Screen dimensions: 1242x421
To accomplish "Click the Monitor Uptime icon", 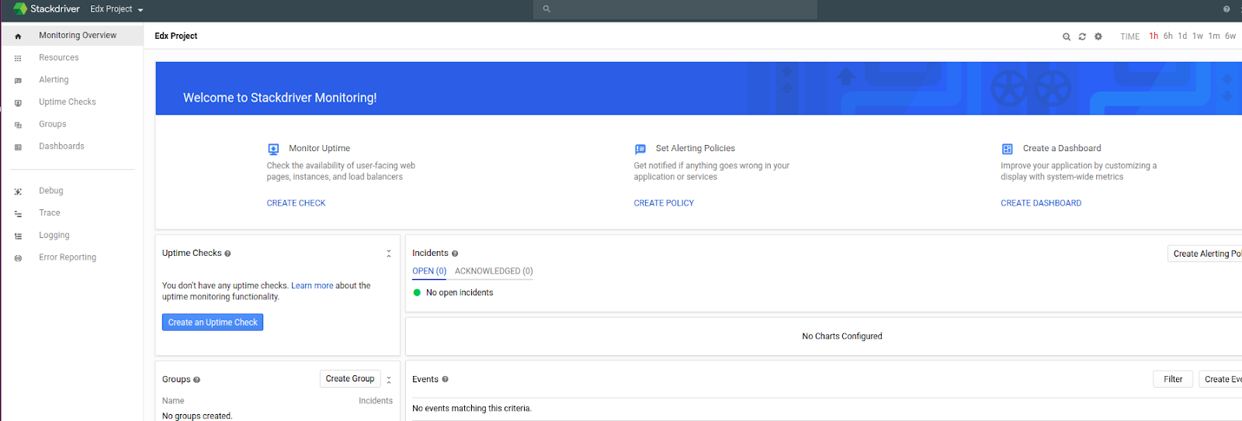I will pyautogui.click(x=273, y=149).
